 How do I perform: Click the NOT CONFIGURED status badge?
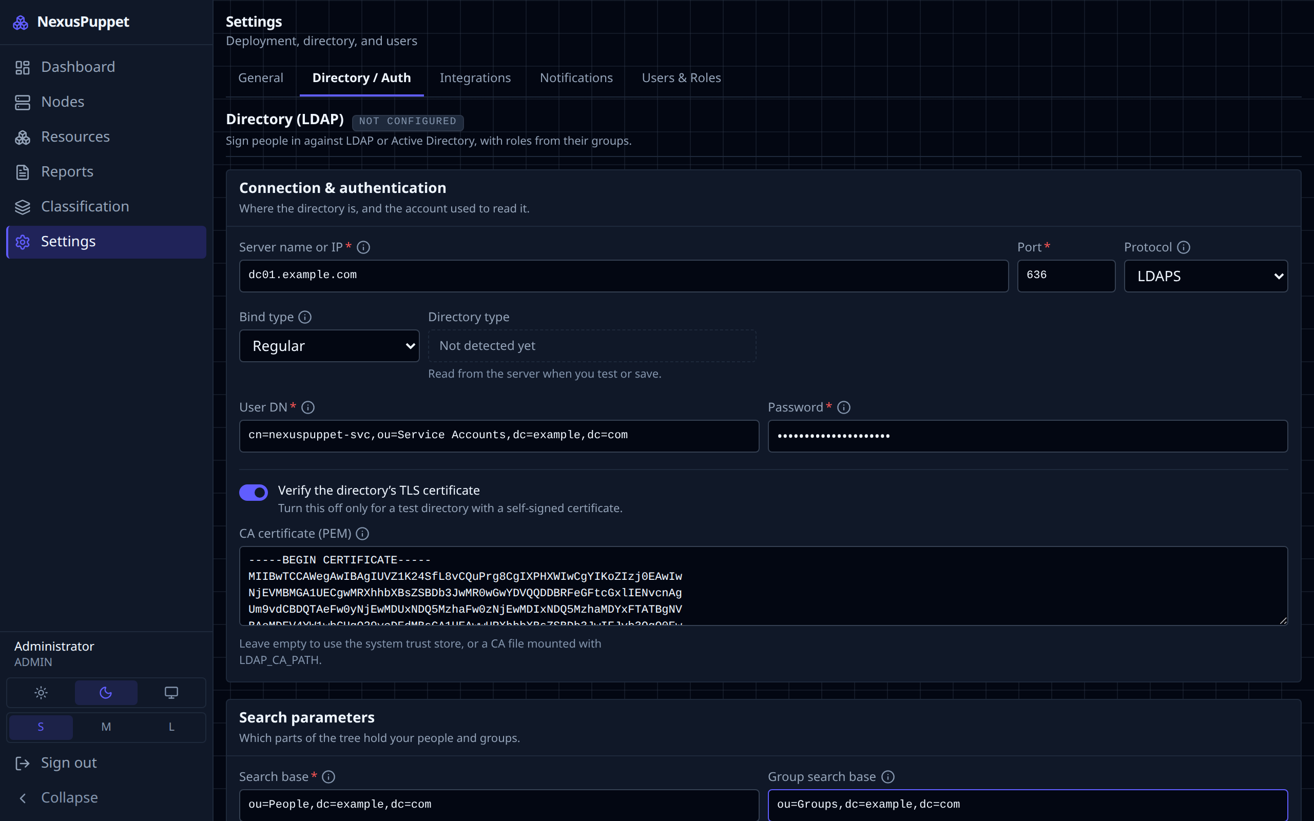coord(408,122)
